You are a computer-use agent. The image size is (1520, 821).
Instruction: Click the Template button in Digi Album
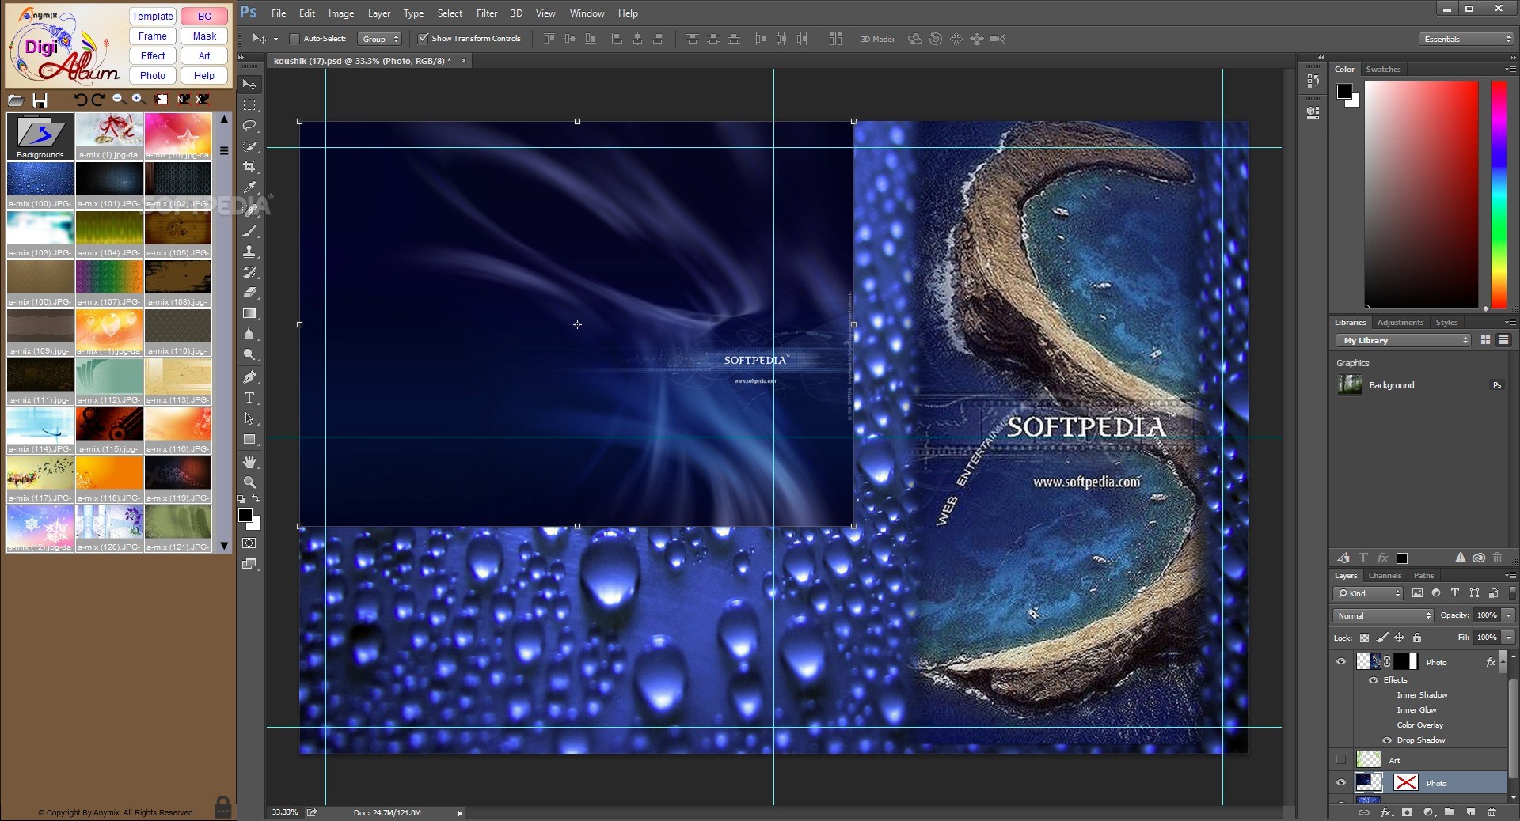click(x=153, y=16)
